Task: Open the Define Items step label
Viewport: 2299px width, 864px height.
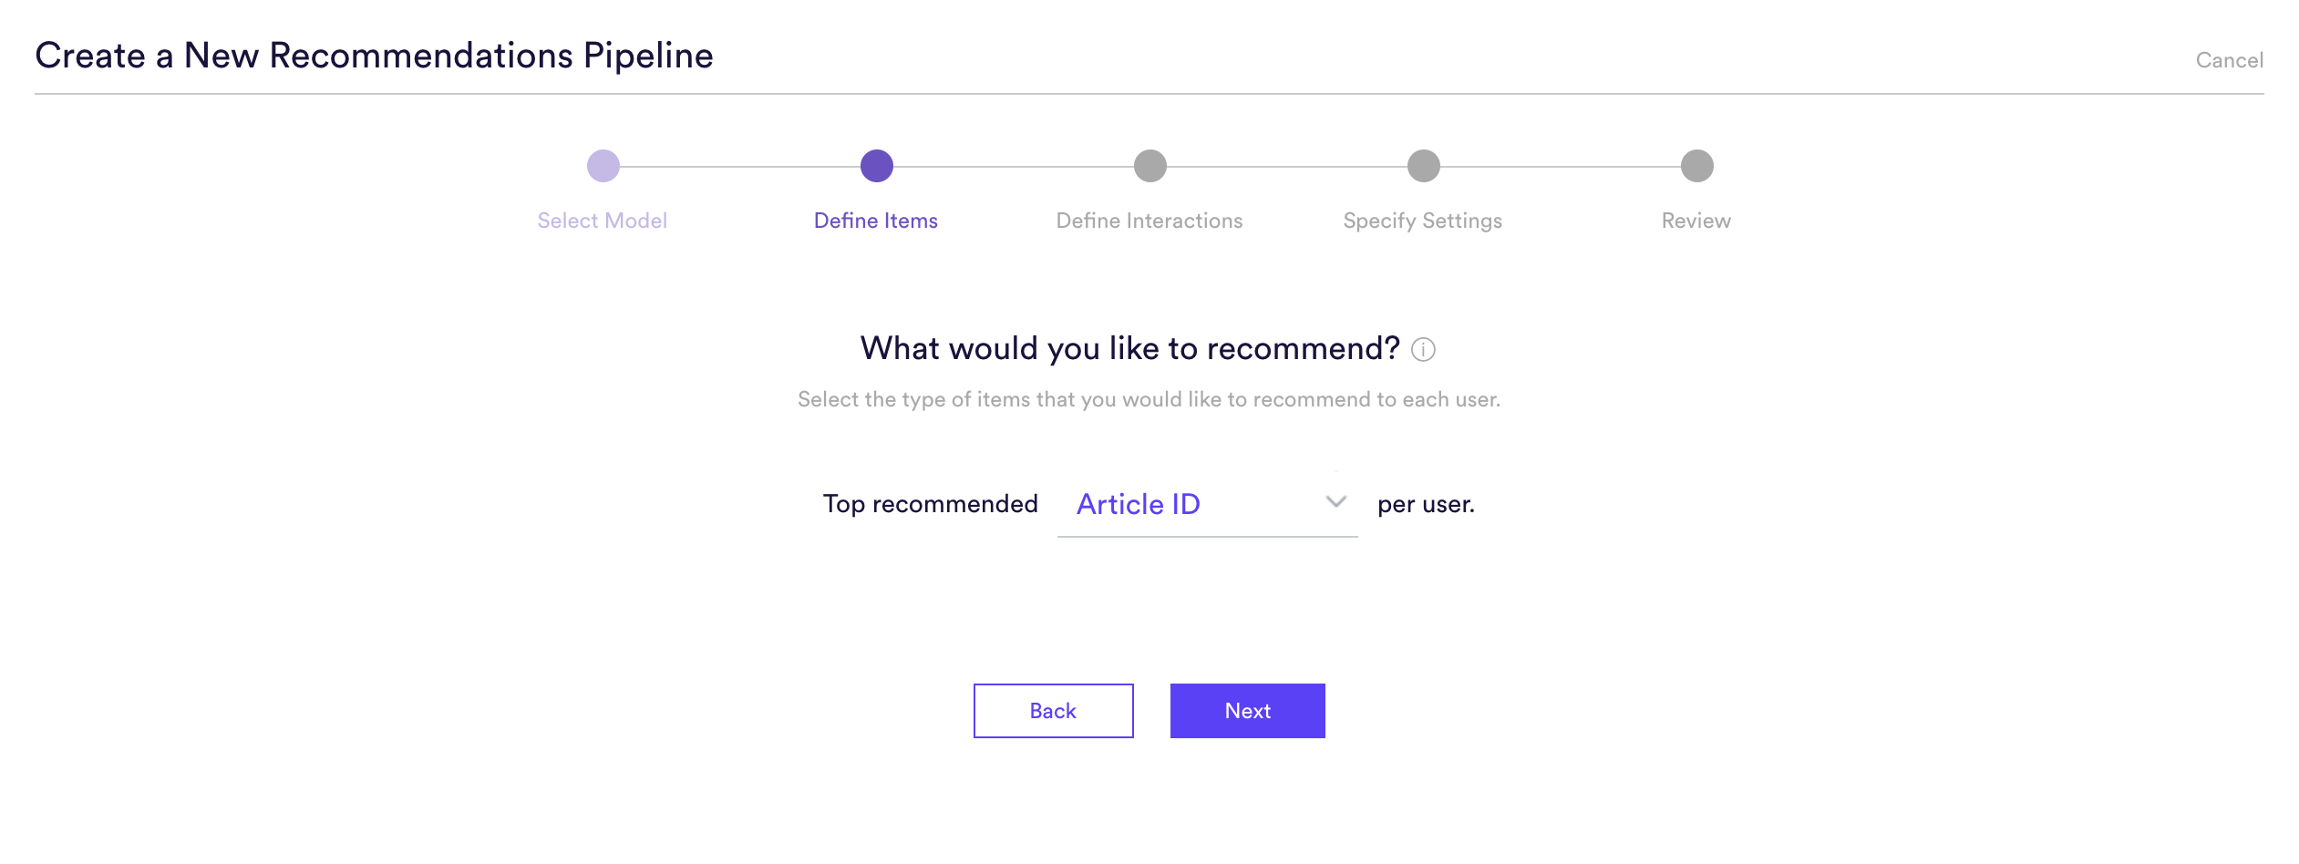Action: coord(876,221)
